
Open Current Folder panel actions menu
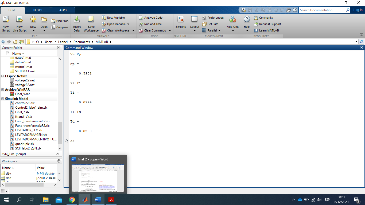click(x=59, y=48)
